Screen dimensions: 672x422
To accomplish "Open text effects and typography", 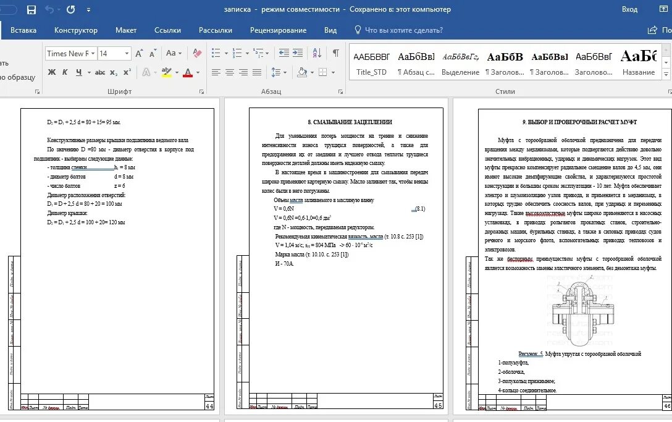I will (x=146, y=72).
